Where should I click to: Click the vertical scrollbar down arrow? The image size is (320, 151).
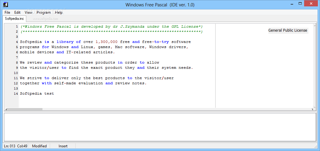tap(315, 107)
